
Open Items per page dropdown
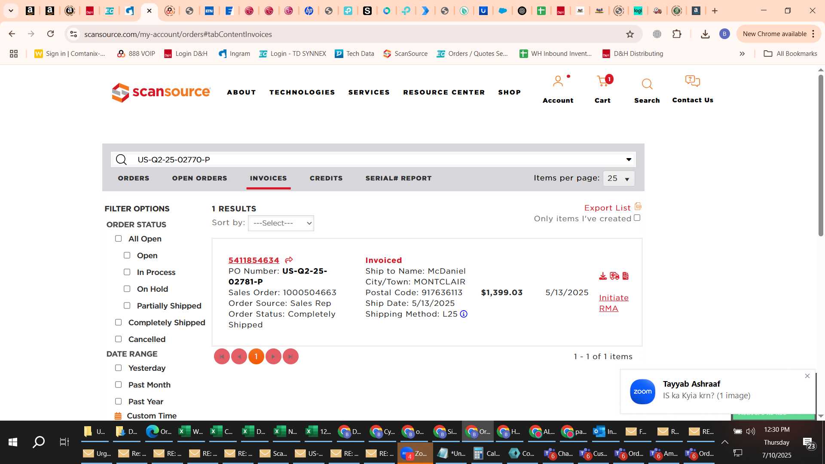pyautogui.click(x=619, y=179)
